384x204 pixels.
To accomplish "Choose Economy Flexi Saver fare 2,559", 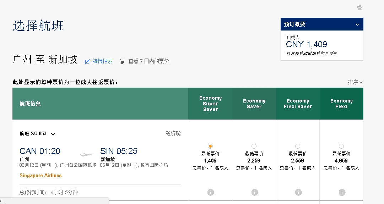I will (x=298, y=146).
